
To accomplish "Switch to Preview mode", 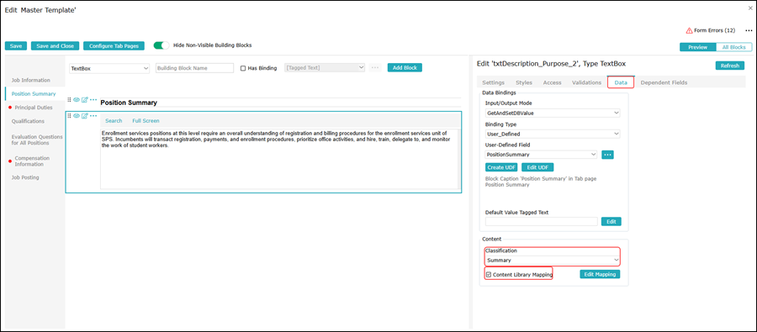I will coord(697,47).
